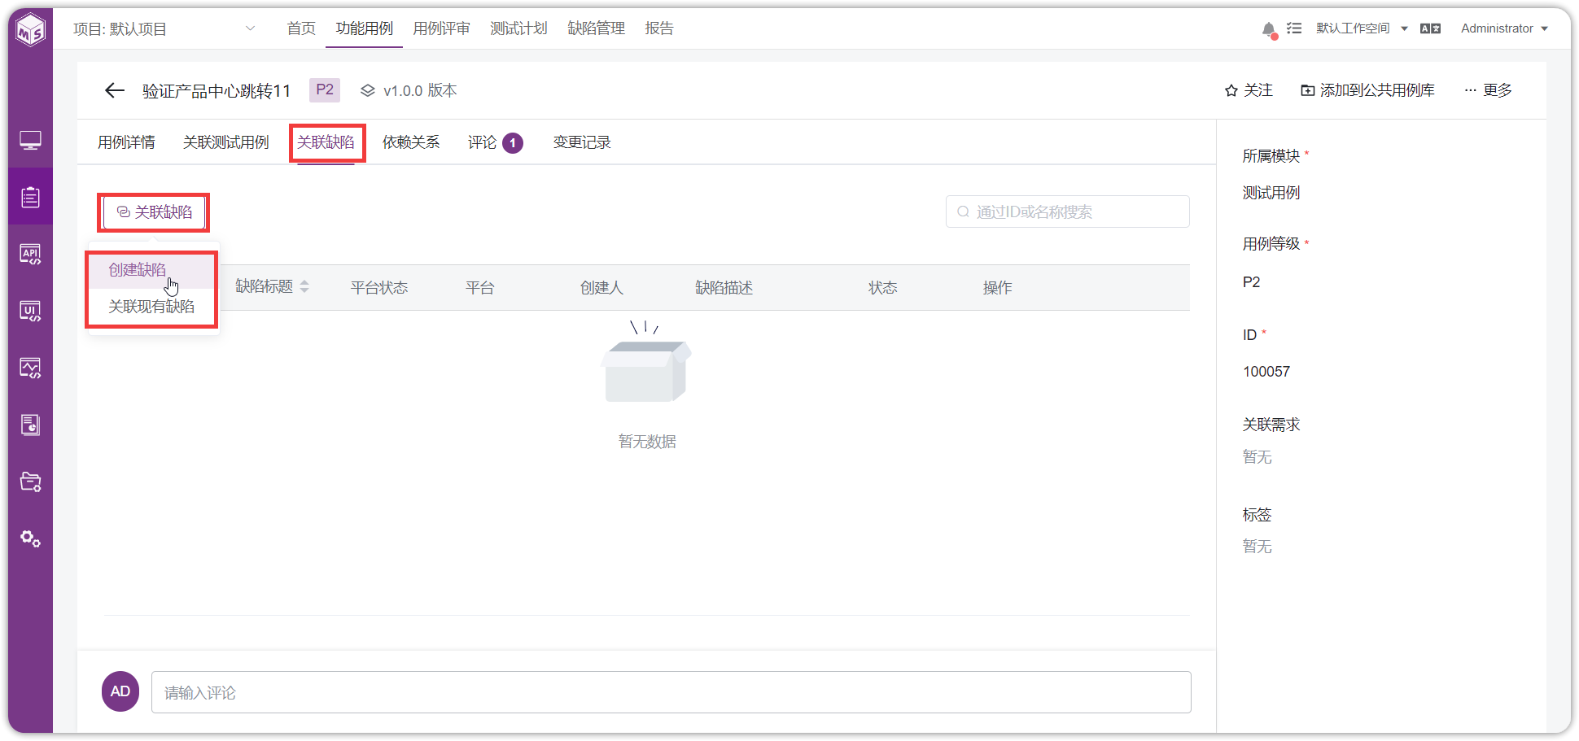The image size is (1579, 741).
Task: Open the task list icon
Action: pos(1294,28)
